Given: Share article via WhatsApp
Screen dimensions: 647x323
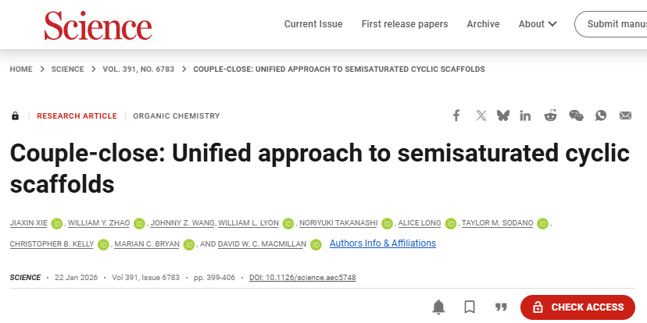Looking at the screenshot, I should 600,115.
